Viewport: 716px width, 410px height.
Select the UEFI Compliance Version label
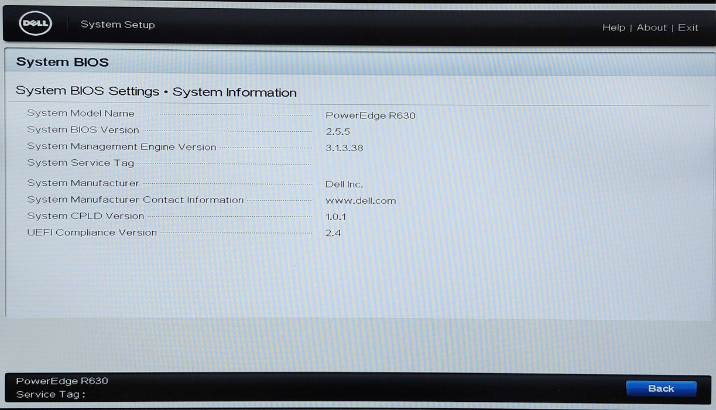(92, 233)
